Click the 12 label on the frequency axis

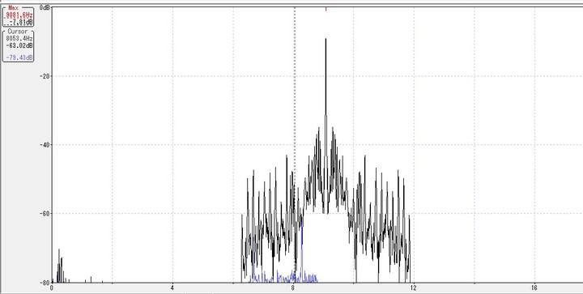pos(414,288)
